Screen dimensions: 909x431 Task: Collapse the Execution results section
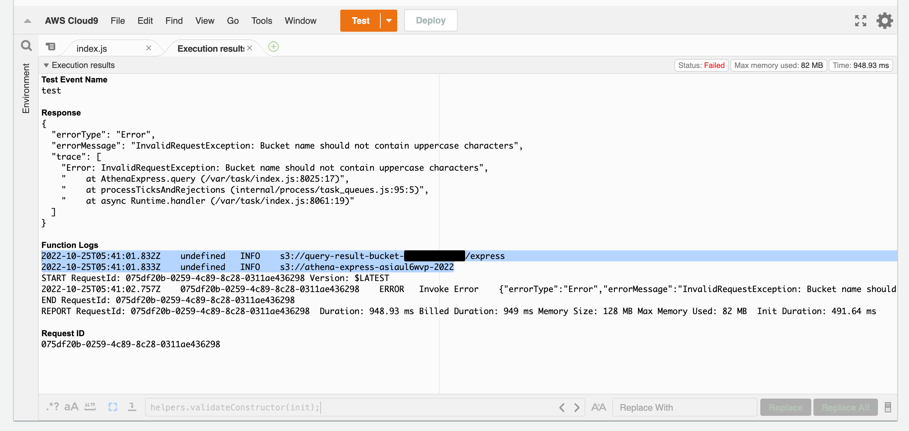tap(46, 65)
